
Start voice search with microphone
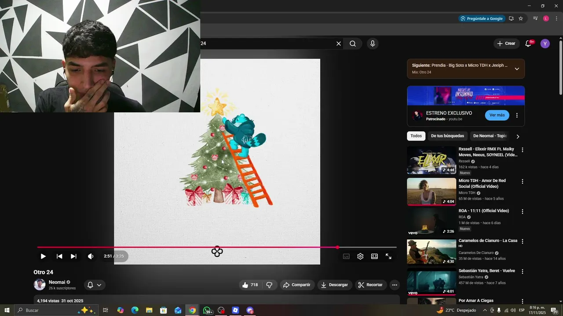point(373,43)
